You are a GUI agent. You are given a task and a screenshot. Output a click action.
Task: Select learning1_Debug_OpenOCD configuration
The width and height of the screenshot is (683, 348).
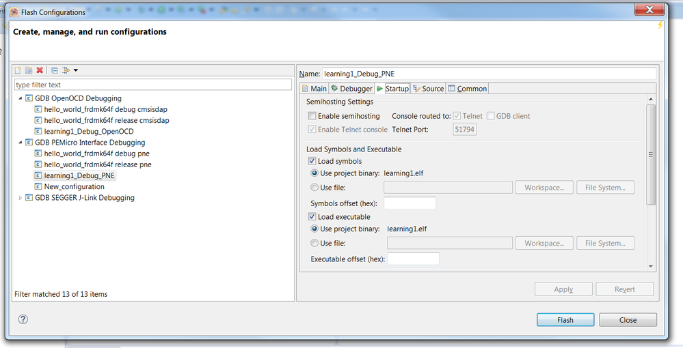[89, 132]
